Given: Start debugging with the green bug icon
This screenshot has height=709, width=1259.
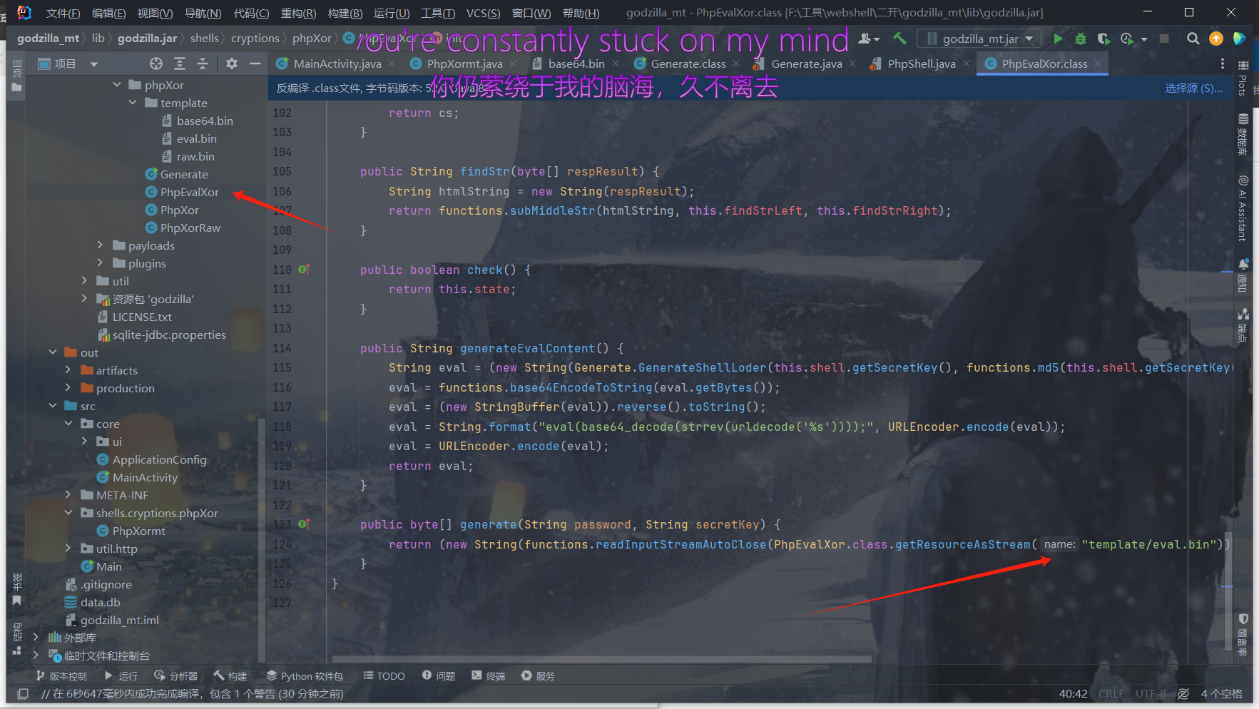Looking at the screenshot, I should click(x=1081, y=39).
